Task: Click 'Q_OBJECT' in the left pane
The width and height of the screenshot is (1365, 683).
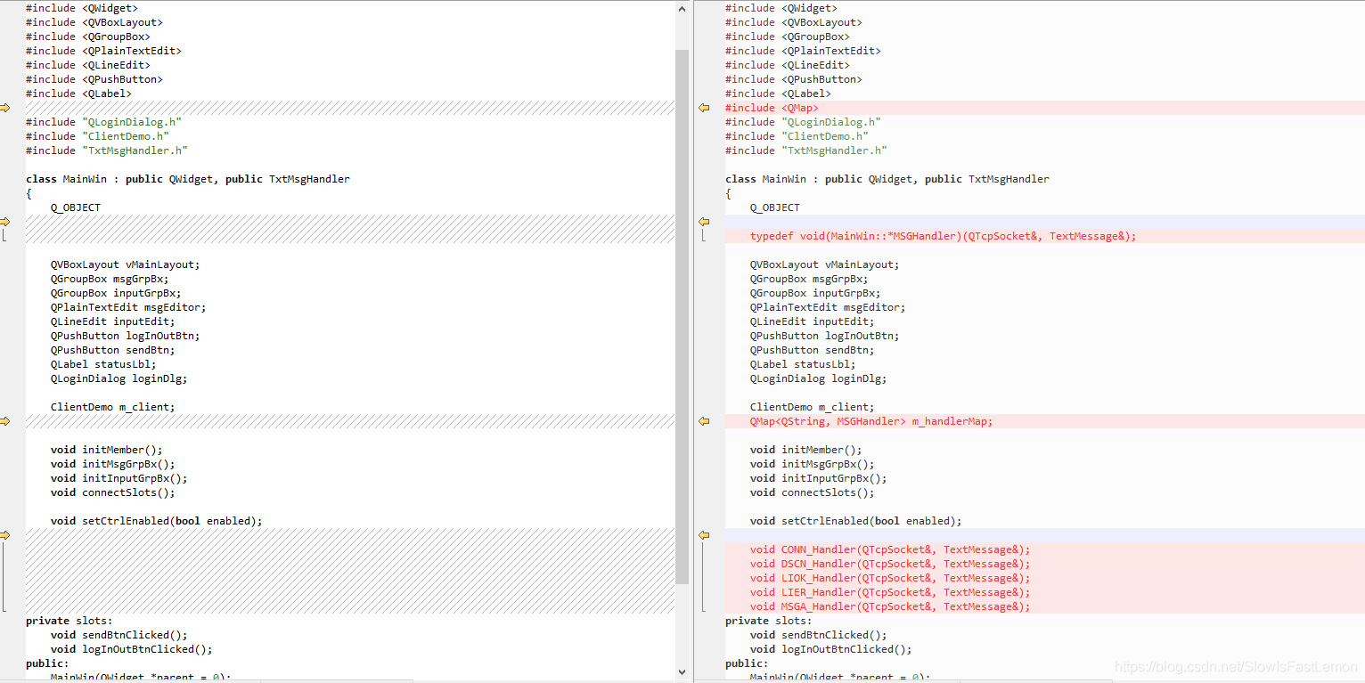Action: click(x=76, y=207)
